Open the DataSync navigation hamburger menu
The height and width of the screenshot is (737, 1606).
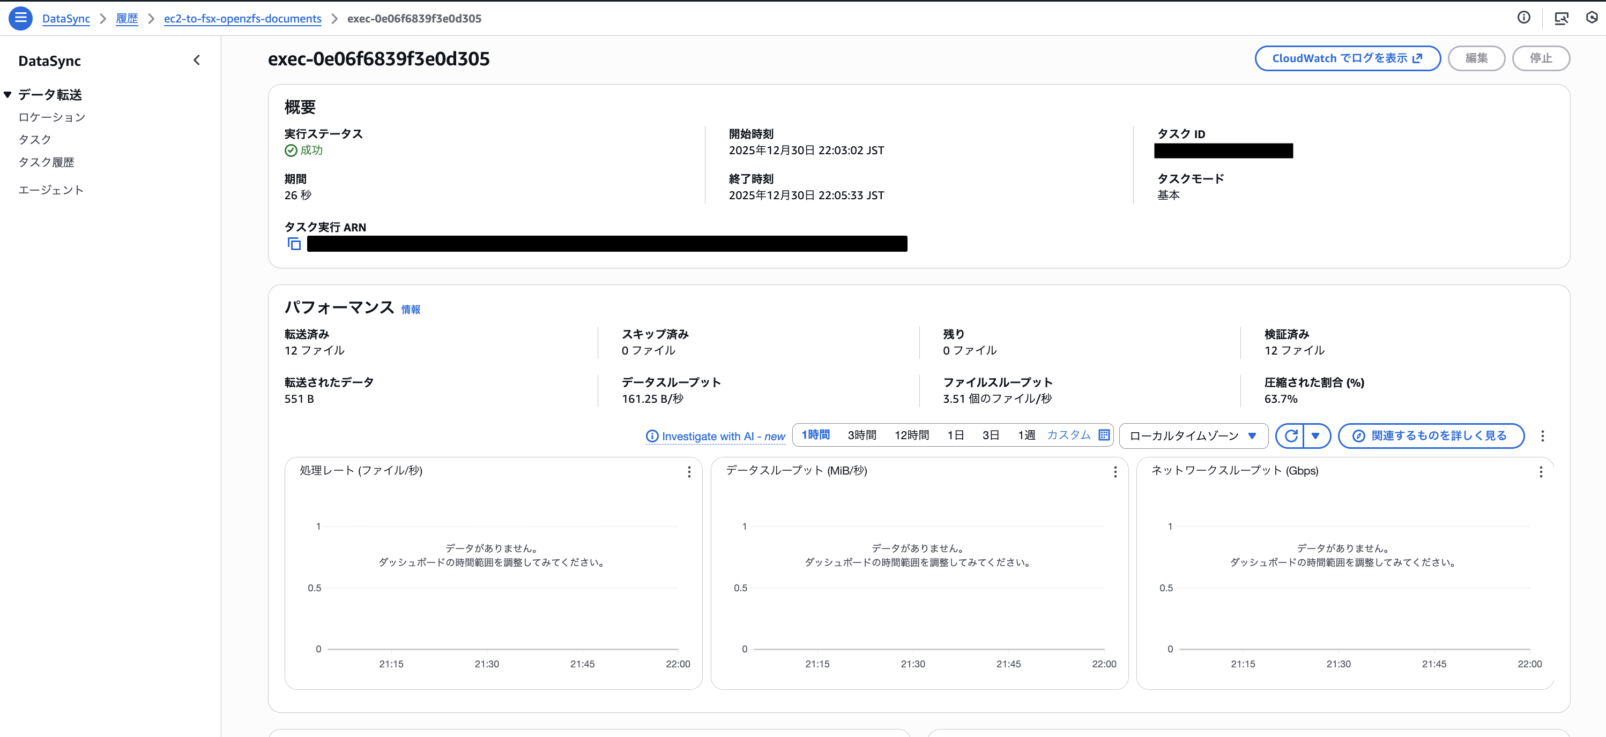(20, 18)
